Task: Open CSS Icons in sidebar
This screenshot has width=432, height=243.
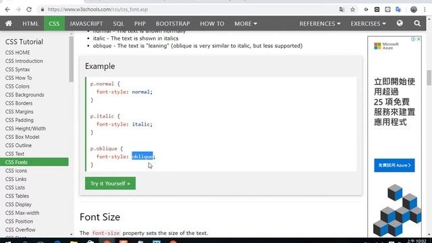Action: click(x=16, y=171)
